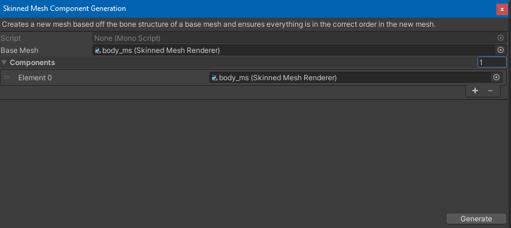Image resolution: width=511 pixels, height=228 pixels.
Task: Click the skinned mesh icon in Base Mesh field
Action: [x=97, y=50]
